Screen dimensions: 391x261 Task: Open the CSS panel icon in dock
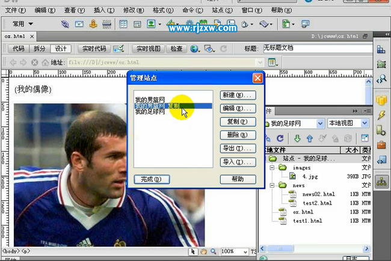tap(381, 49)
